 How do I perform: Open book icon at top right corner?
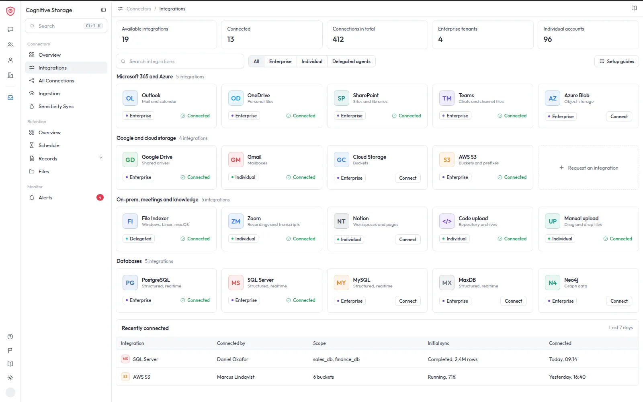pos(634,8)
